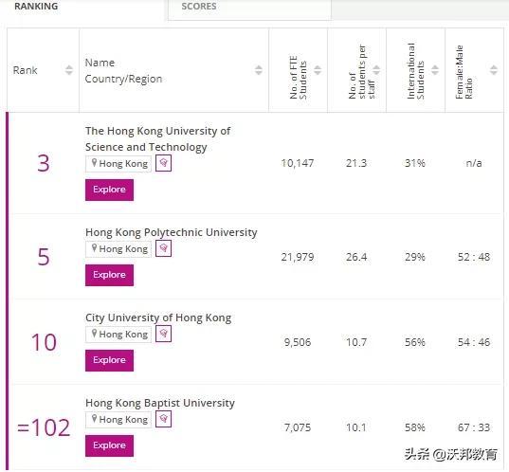
Task: Click international students value 29%
Action: tap(415, 258)
